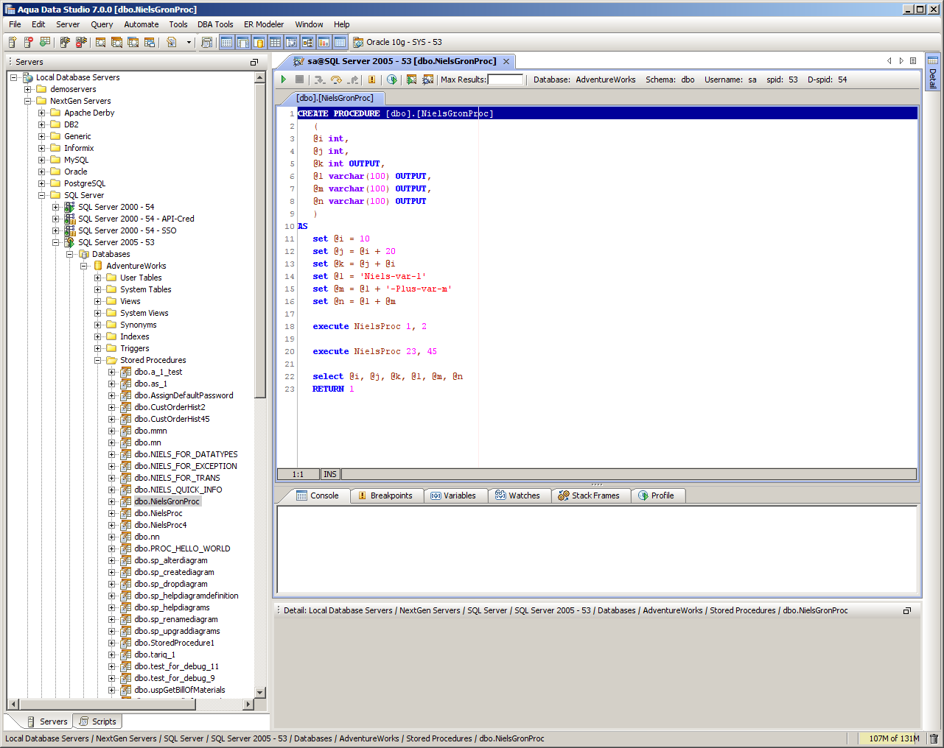Viewport: 944px width, 748px height.
Task: Maximize the Servers panel using restore icon
Action: click(254, 63)
